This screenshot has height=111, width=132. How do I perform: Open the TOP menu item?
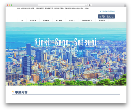click(22, 20)
